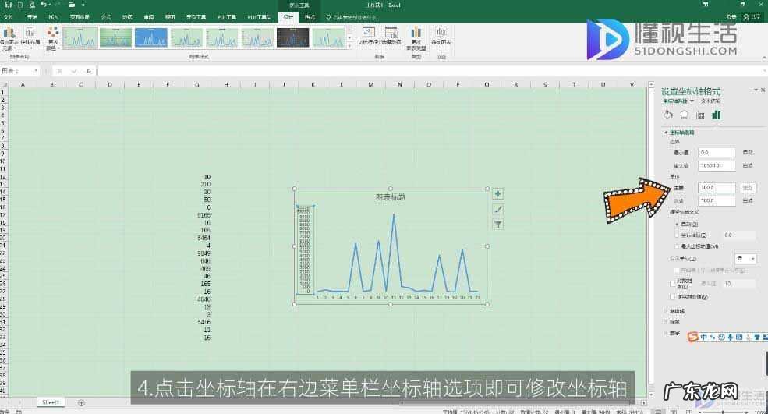Open Add Chart Element dropdown

click(9, 39)
